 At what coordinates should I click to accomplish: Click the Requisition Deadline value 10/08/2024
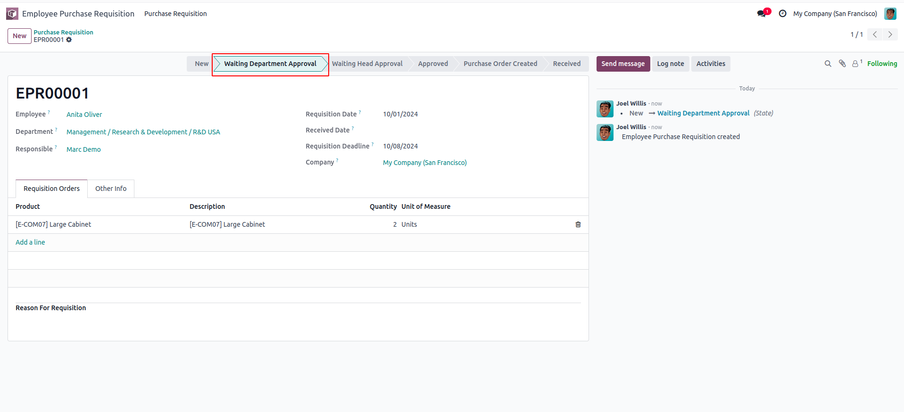[400, 146]
